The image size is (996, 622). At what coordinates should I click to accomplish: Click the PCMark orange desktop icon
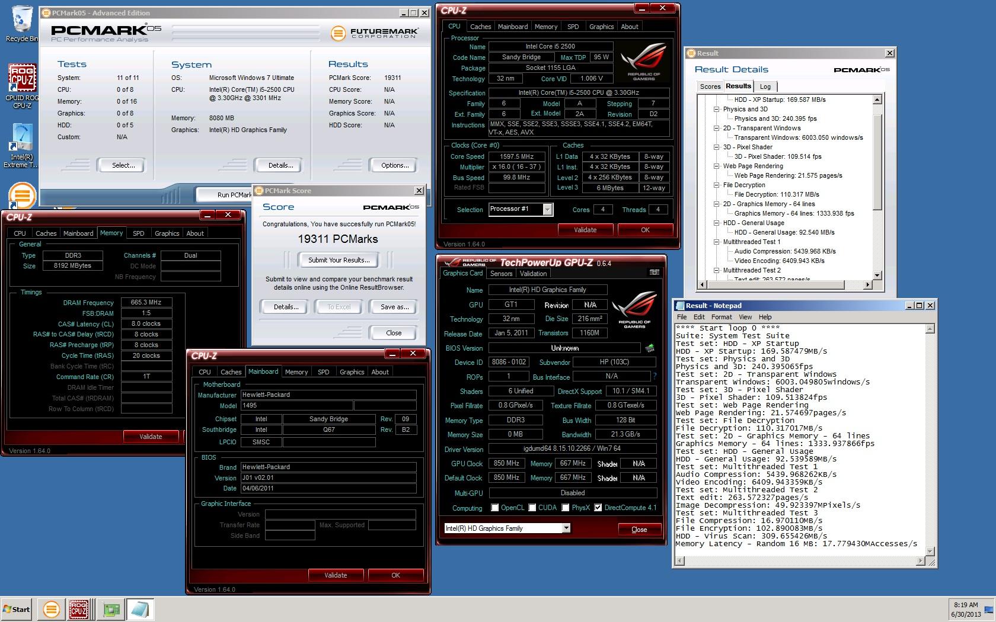click(x=22, y=195)
